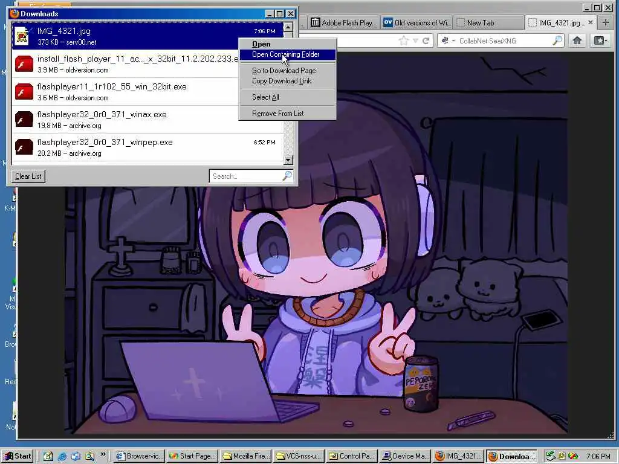Click browser window resize grip corner
This screenshot has height=464, width=619.
[612, 435]
